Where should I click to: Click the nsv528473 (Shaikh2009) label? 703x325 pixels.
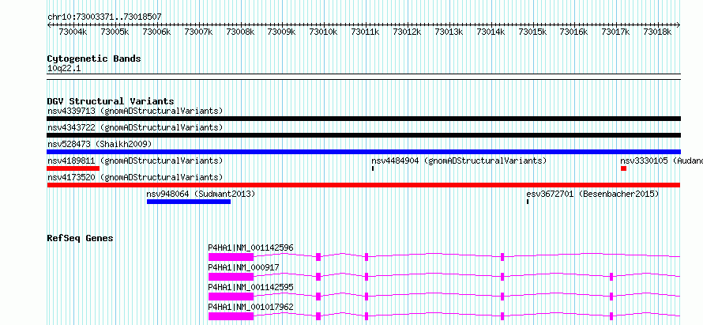100,144
